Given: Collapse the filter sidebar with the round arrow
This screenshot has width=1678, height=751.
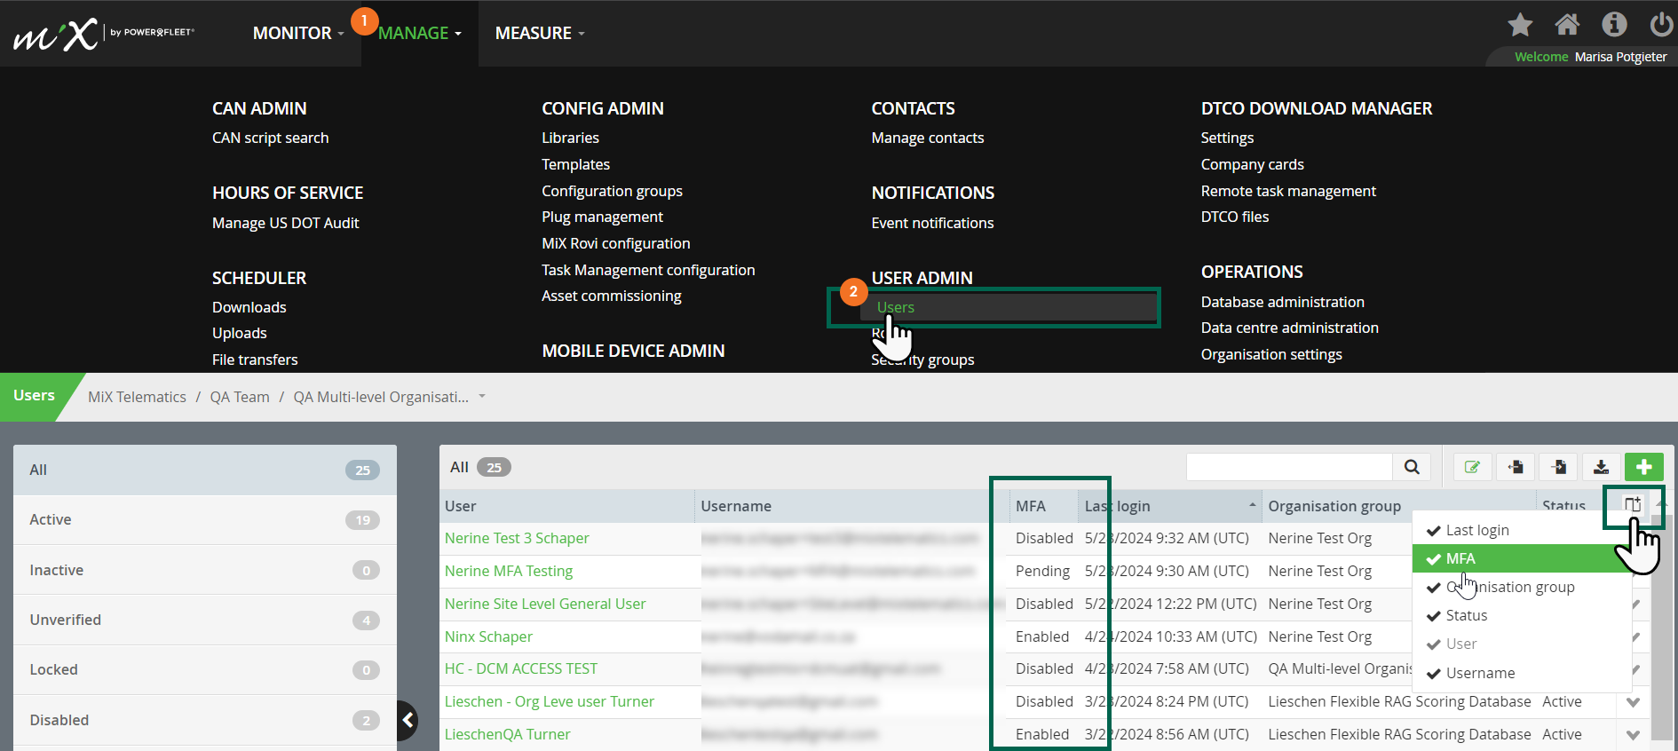Looking at the screenshot, I should point(408,720).
